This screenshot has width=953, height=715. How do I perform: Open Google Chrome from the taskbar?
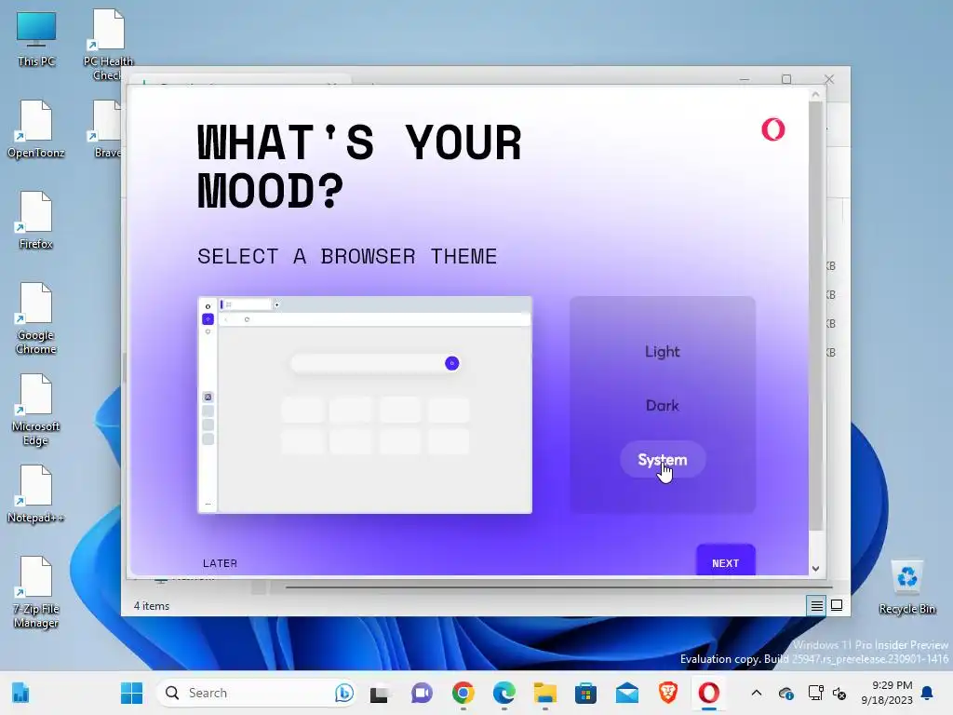463,693
